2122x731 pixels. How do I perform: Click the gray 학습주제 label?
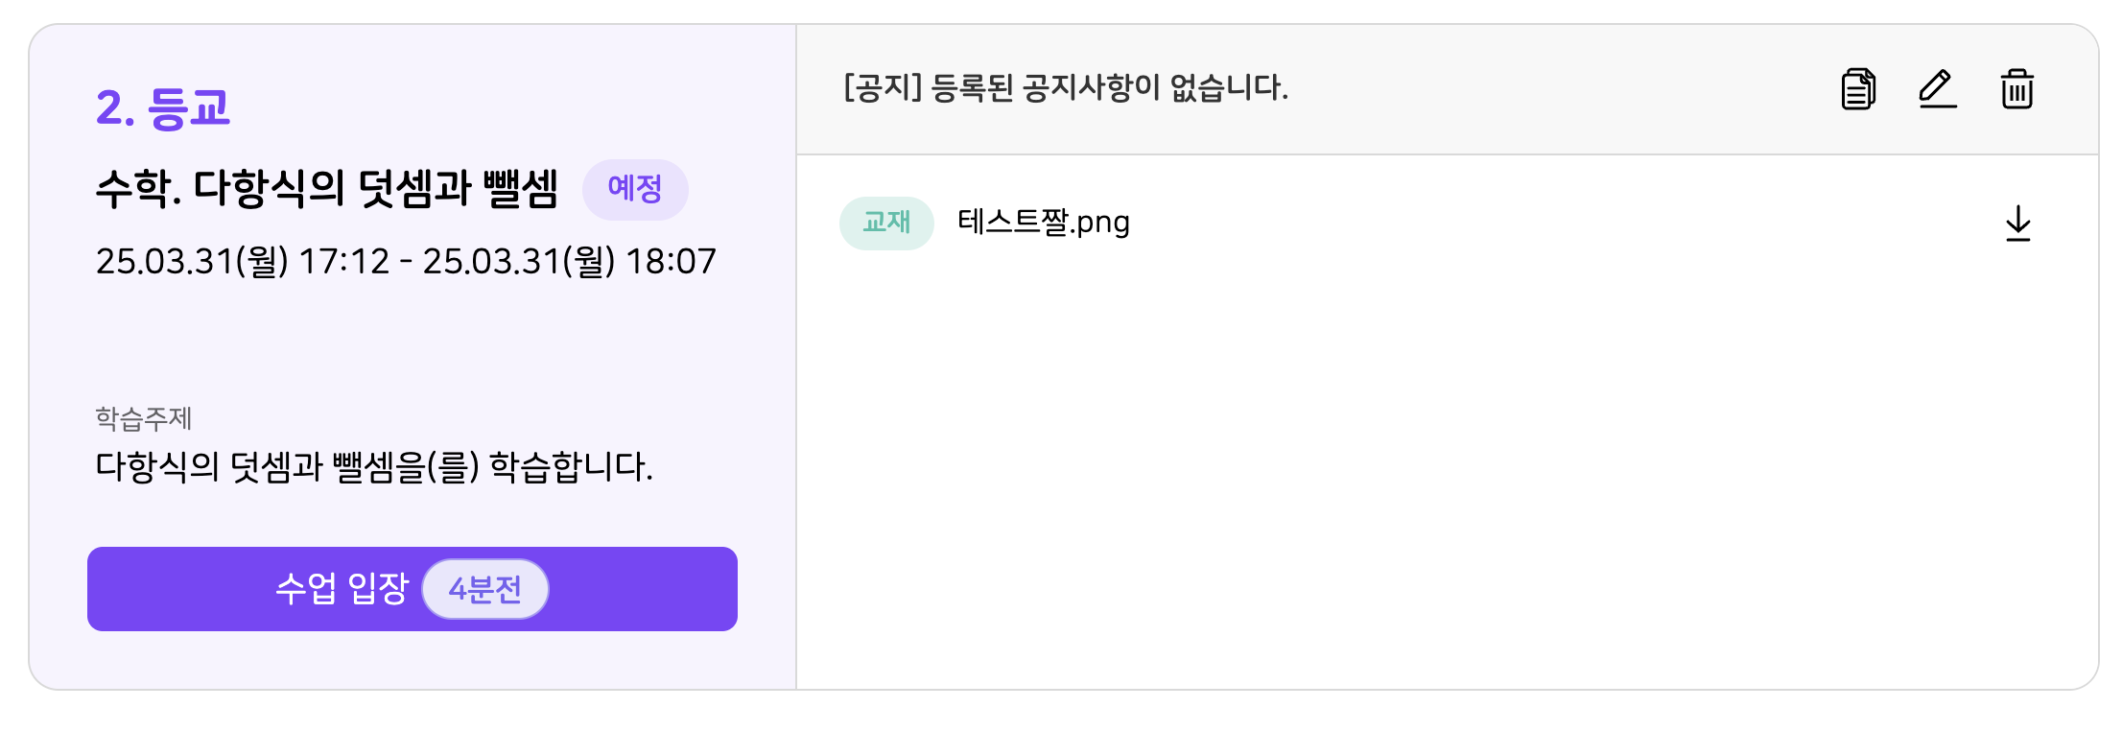click(x=144, y=418)
